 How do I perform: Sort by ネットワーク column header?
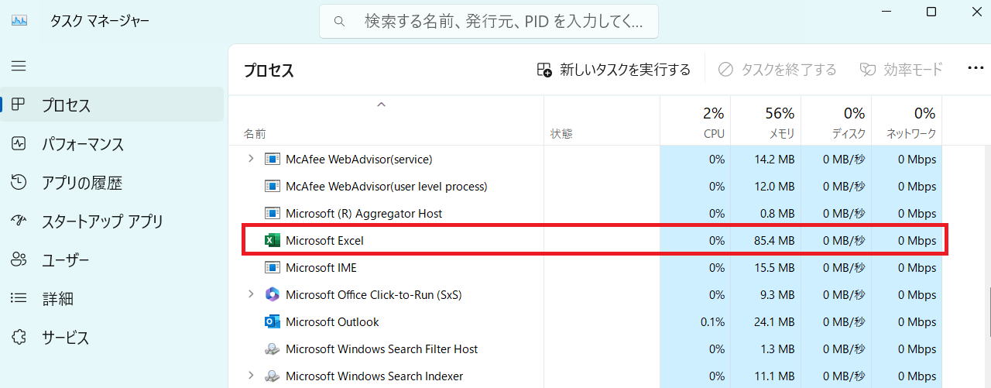pos(907,121)
